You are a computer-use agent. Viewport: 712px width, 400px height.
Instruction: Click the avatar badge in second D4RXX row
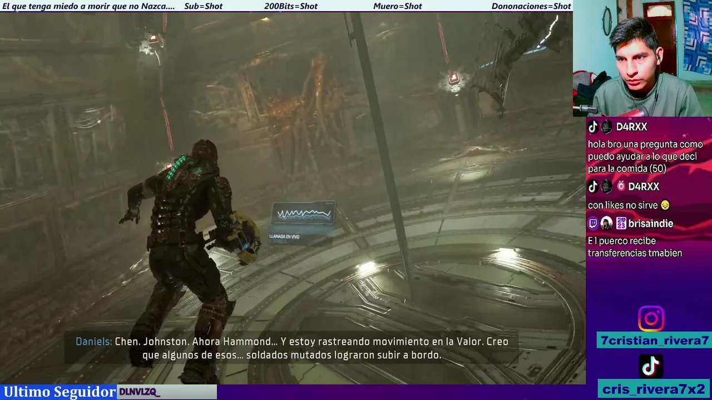(607, 187)
